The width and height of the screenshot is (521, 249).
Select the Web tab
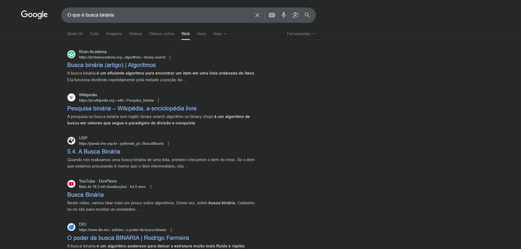tap(185, 34)
